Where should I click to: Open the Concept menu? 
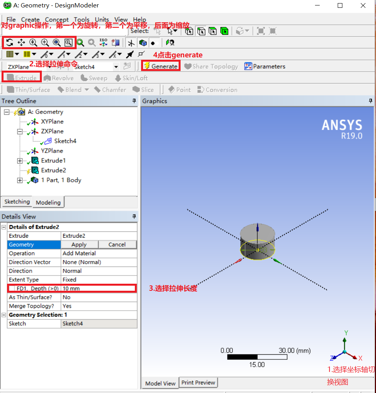[x=57, y=20]
